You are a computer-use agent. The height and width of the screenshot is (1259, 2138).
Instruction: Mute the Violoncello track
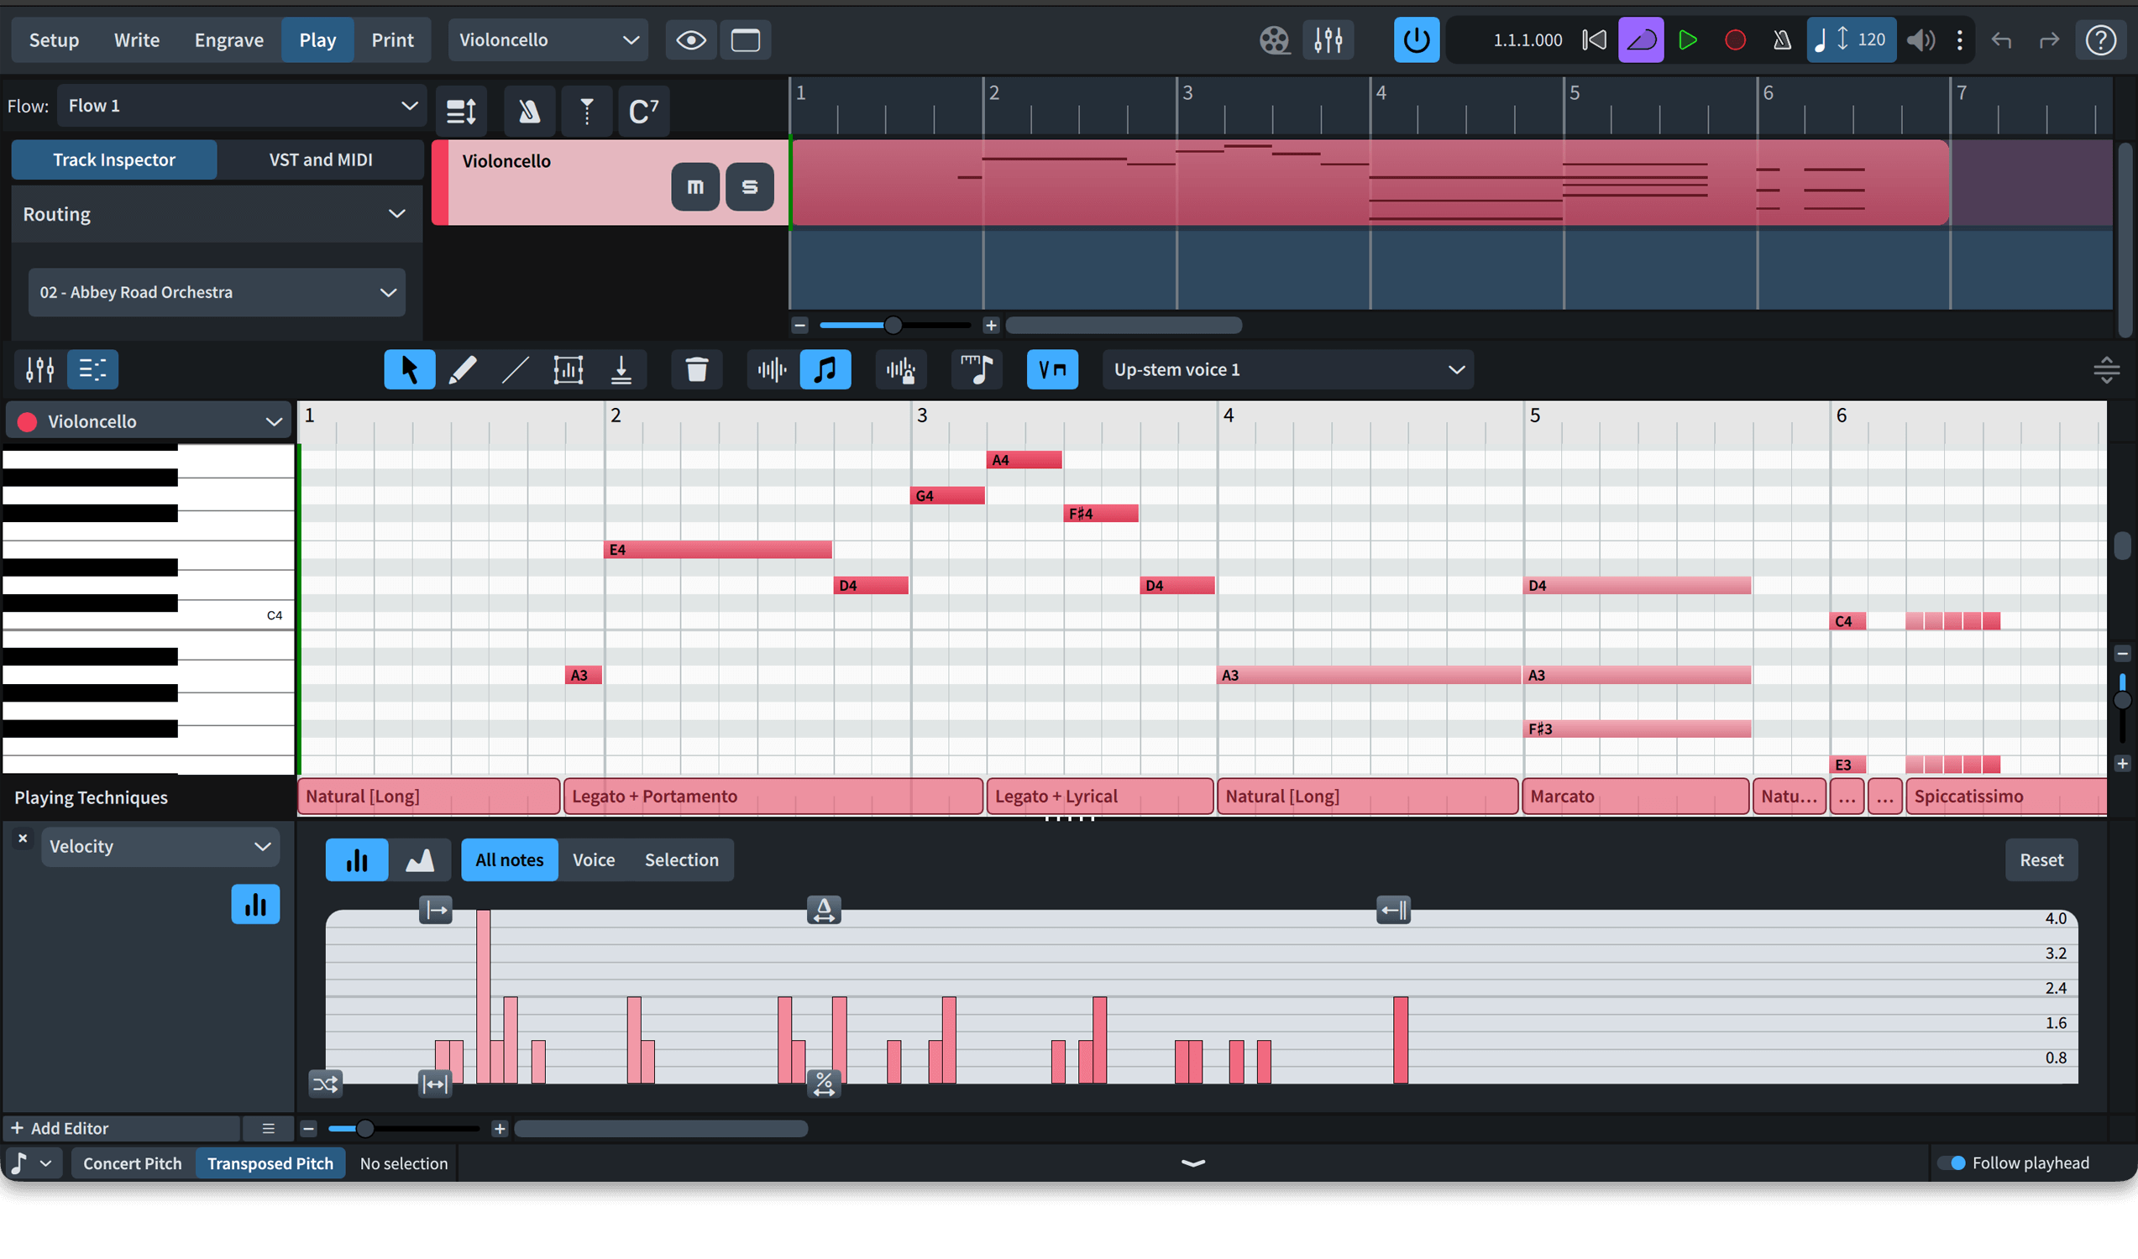(695, 186)
